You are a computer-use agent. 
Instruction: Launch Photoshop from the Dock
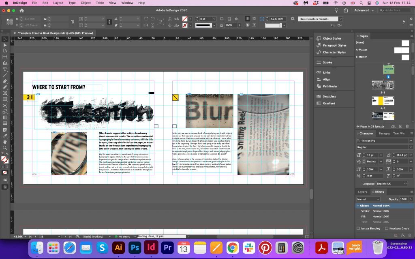coord(135,247)
